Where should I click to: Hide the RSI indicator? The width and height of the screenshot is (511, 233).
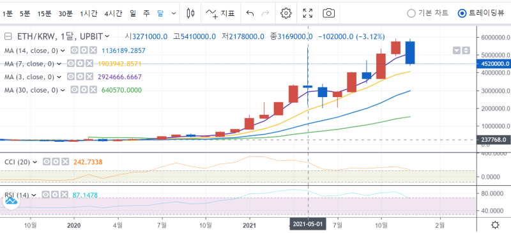[x=46, y=195]
